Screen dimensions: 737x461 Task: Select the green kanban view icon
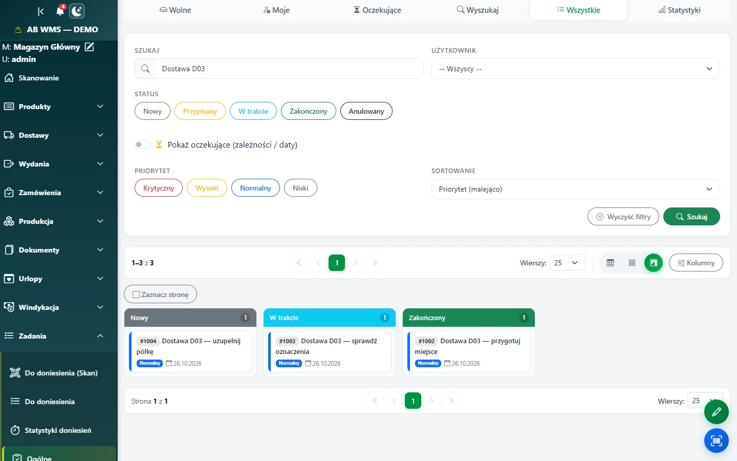pyautogui.click(x=654, y=263)
